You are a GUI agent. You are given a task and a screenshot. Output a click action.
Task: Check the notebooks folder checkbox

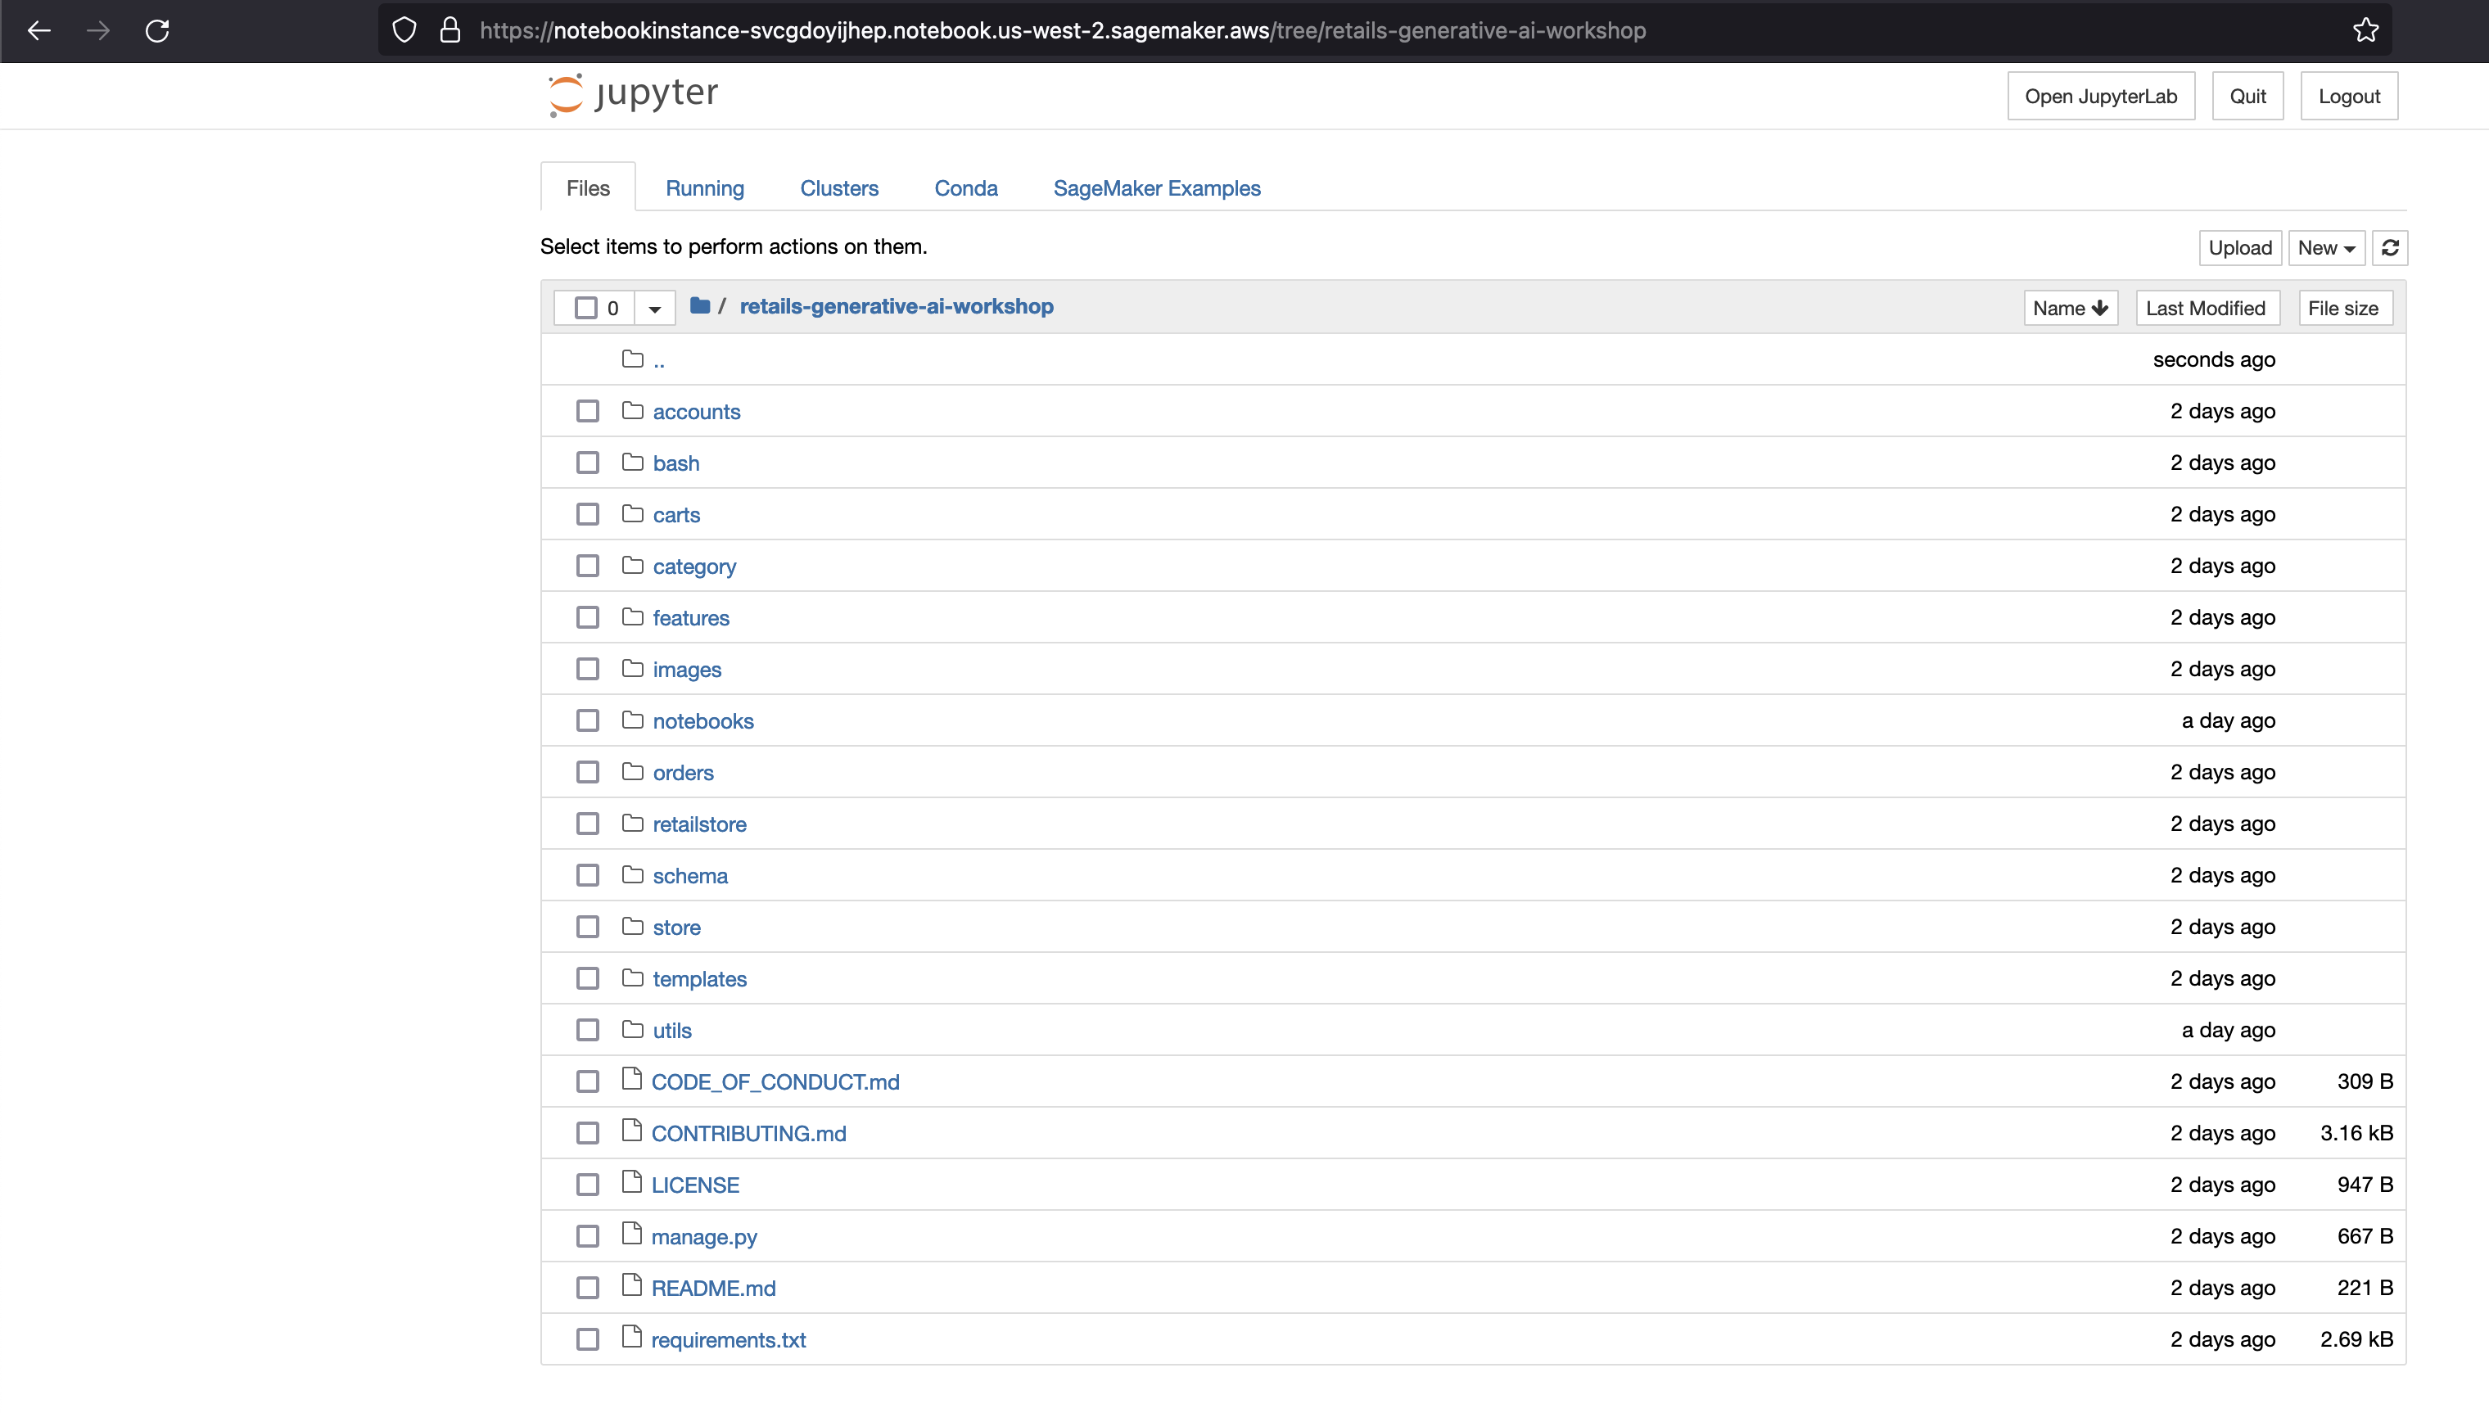(587, 721)
